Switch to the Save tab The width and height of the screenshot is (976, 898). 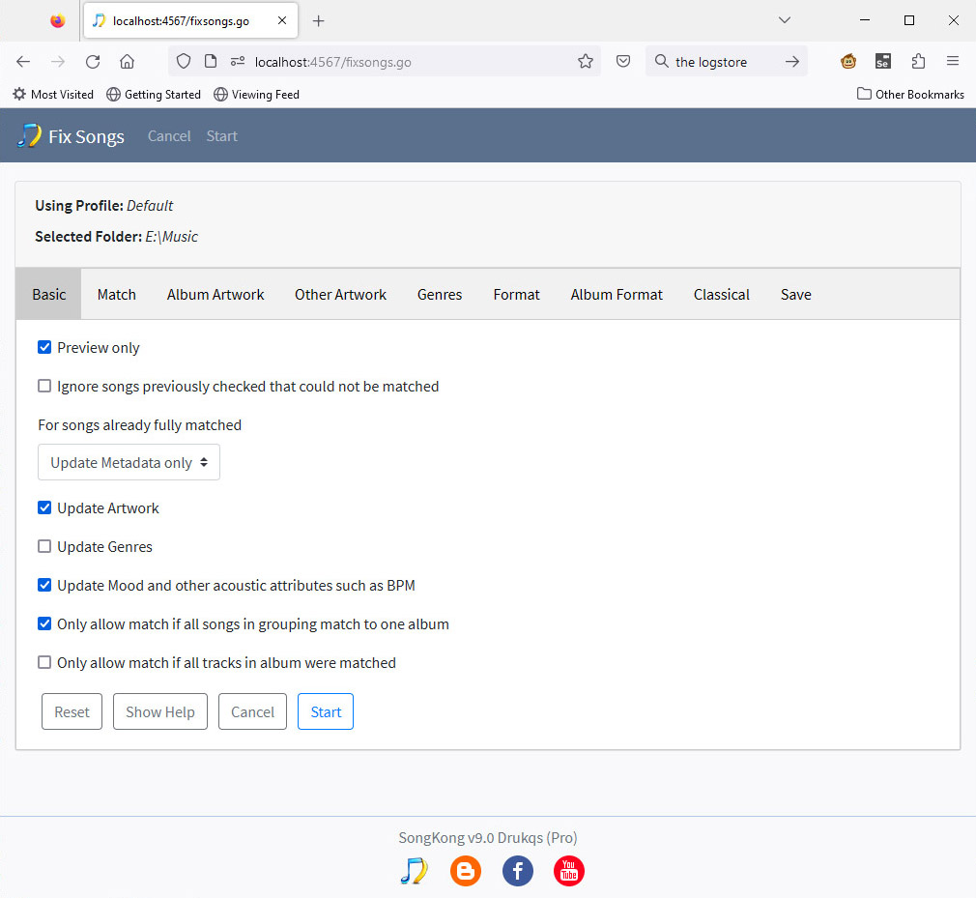point(795,295)
